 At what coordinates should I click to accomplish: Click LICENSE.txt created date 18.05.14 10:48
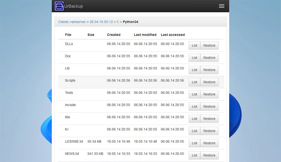tap(118, 142)
